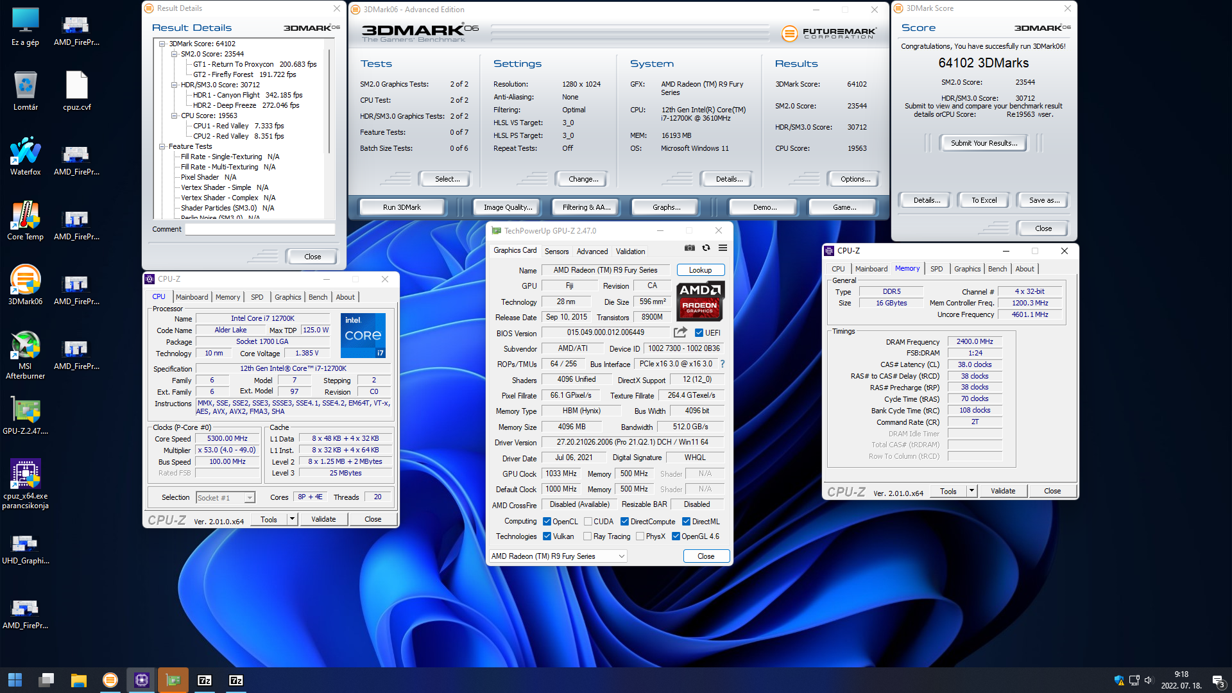Launch Waterfox from the desktop

coord(25,156)
